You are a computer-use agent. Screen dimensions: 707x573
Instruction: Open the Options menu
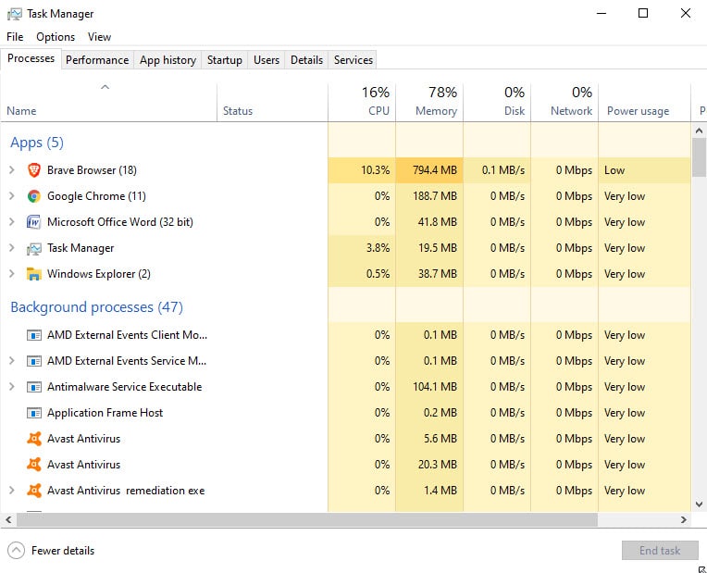(56, 37)
